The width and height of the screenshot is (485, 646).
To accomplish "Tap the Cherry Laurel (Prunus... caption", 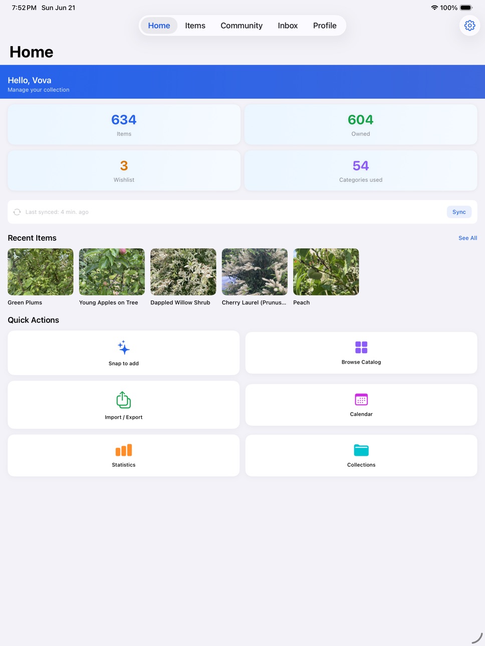I will pos(254,302).
